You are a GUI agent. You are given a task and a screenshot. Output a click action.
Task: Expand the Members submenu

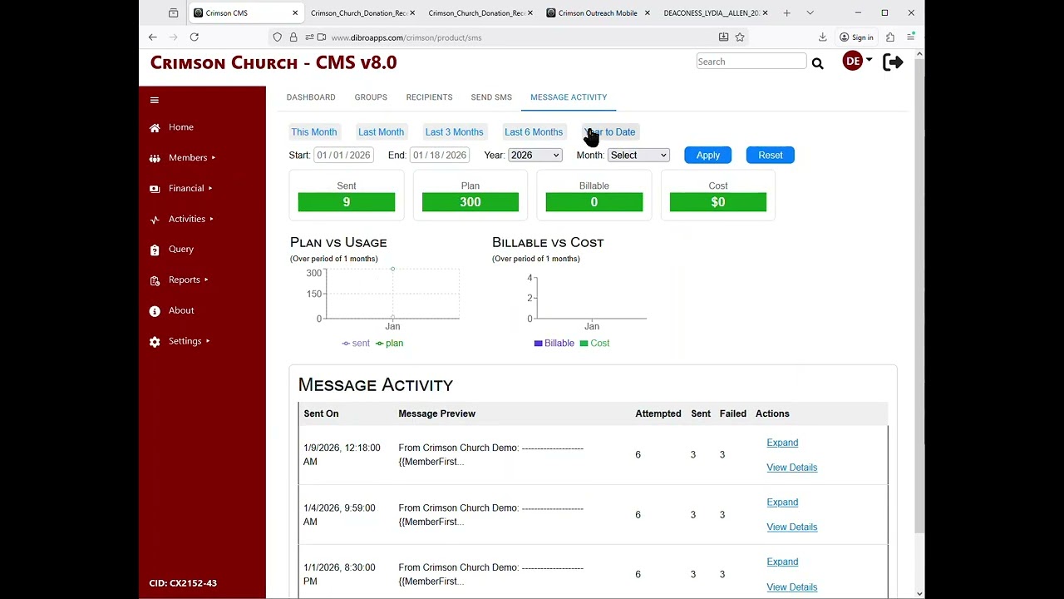tap(214, 158)
